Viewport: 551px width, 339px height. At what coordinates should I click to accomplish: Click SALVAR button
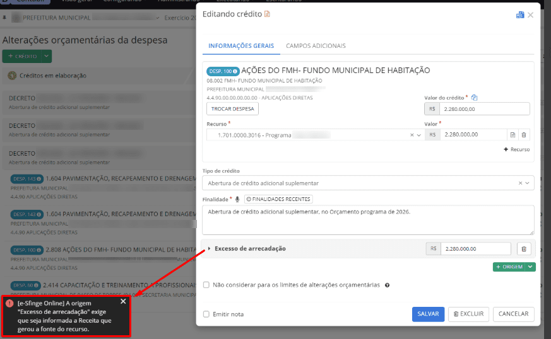click(x=428, y=314)
